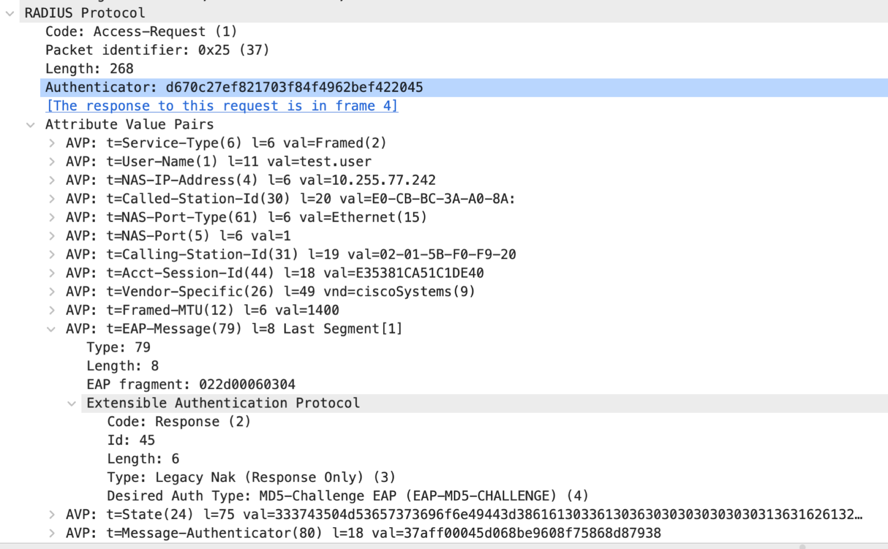
Task: Expand the Acct-Session-Id AVP
Action: pyautogui.click(x=52, y=273)
